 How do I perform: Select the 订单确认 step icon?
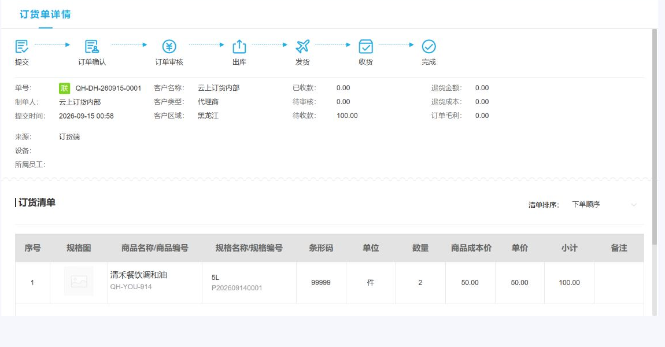pos(91,46)
